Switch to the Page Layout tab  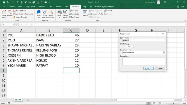tap(30, 7)
